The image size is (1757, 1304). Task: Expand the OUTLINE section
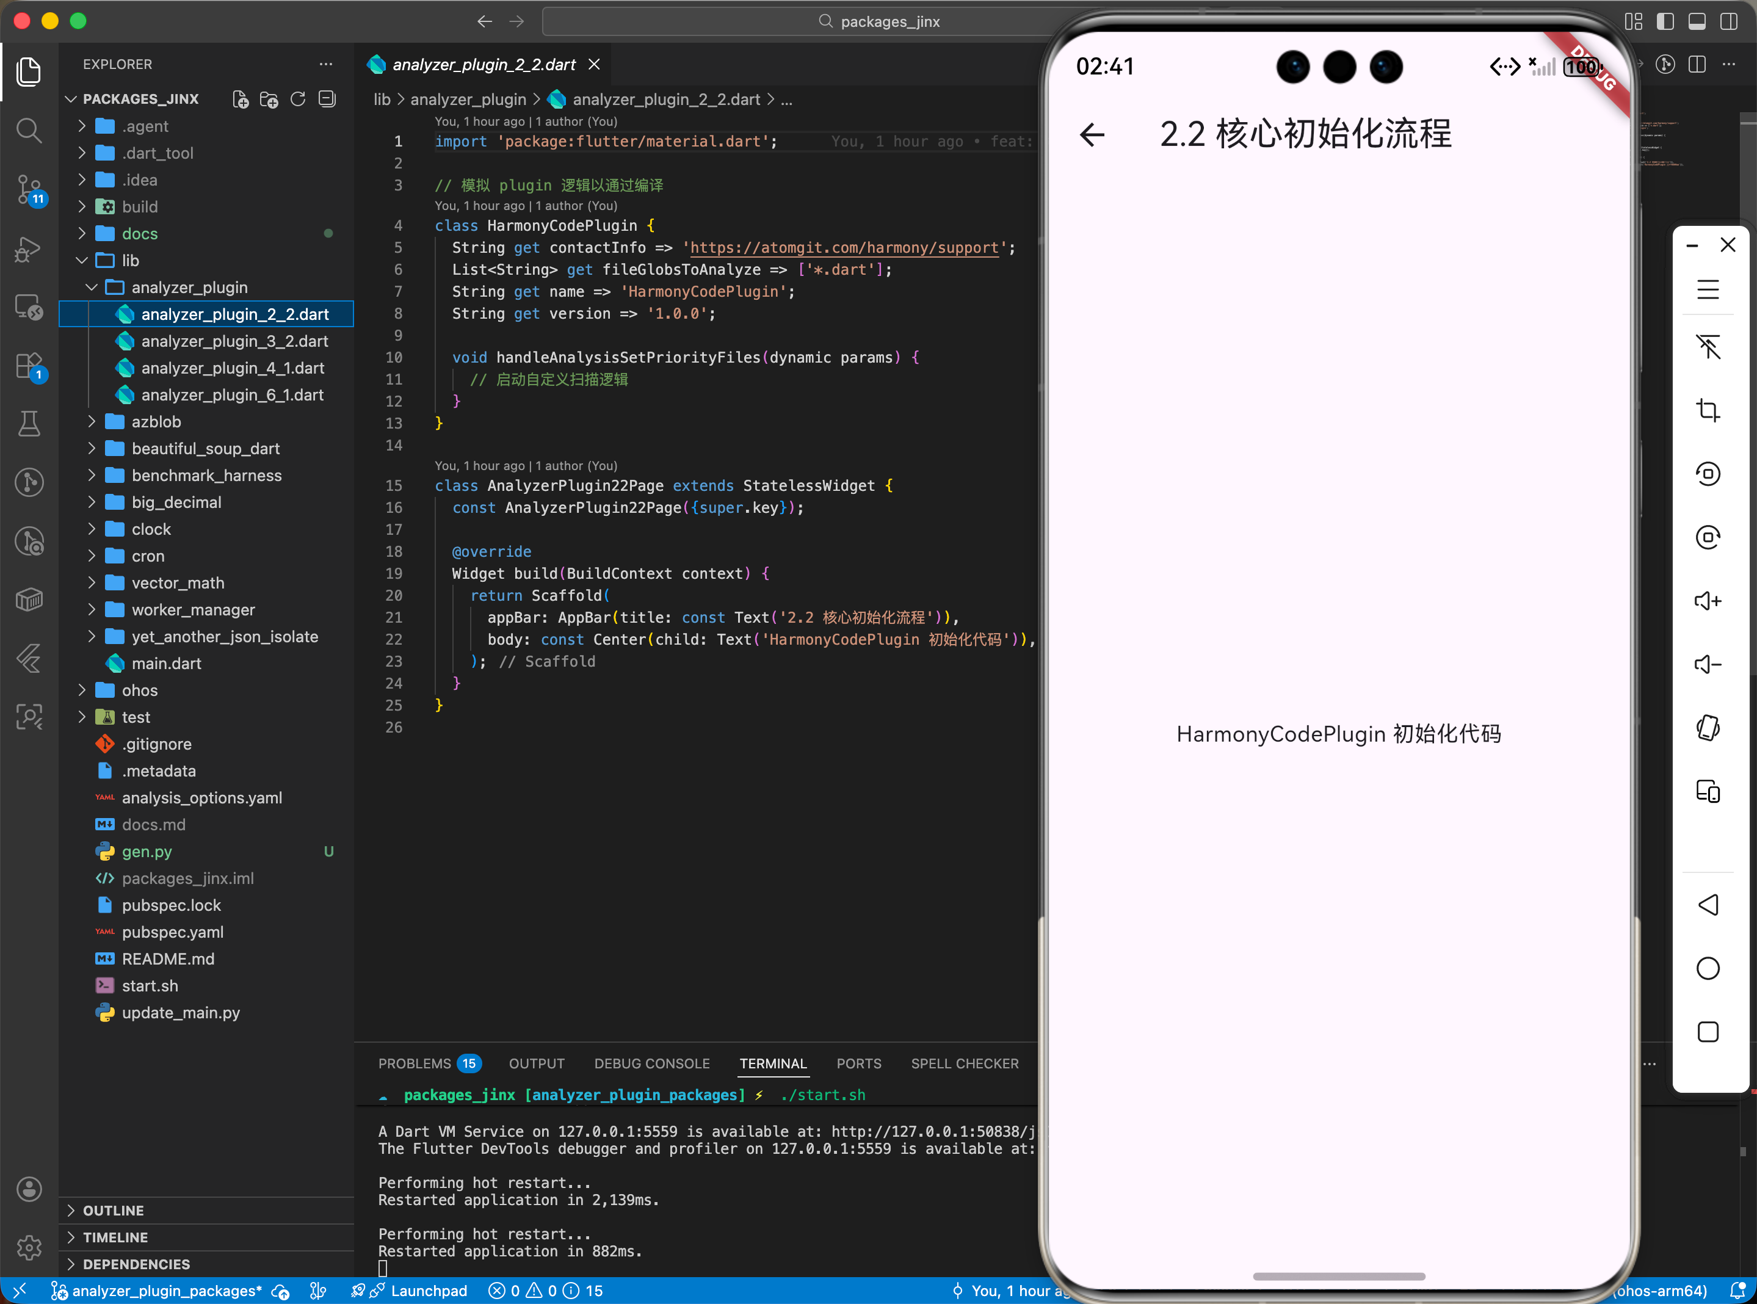pyautogui.click(x=113, y=1210)
